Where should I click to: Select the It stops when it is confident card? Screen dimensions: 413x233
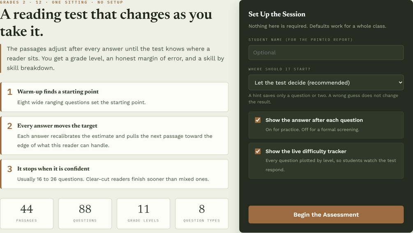click(x=114, y=174)
